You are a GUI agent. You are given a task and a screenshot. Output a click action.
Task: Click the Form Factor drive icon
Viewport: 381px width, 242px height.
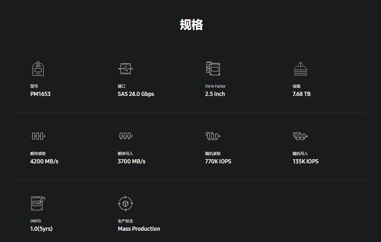(213, 68)
